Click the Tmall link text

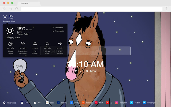[101, 103]
